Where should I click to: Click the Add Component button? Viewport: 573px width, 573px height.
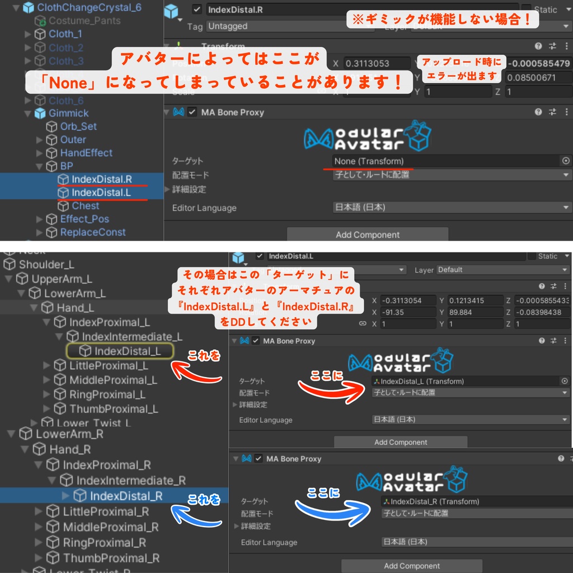click(x=367, y=234)
